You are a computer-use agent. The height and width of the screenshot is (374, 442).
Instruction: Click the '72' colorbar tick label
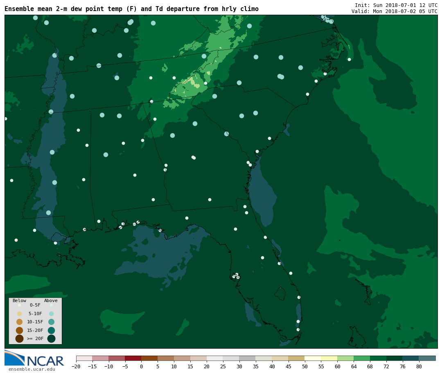tap(386, 366)
